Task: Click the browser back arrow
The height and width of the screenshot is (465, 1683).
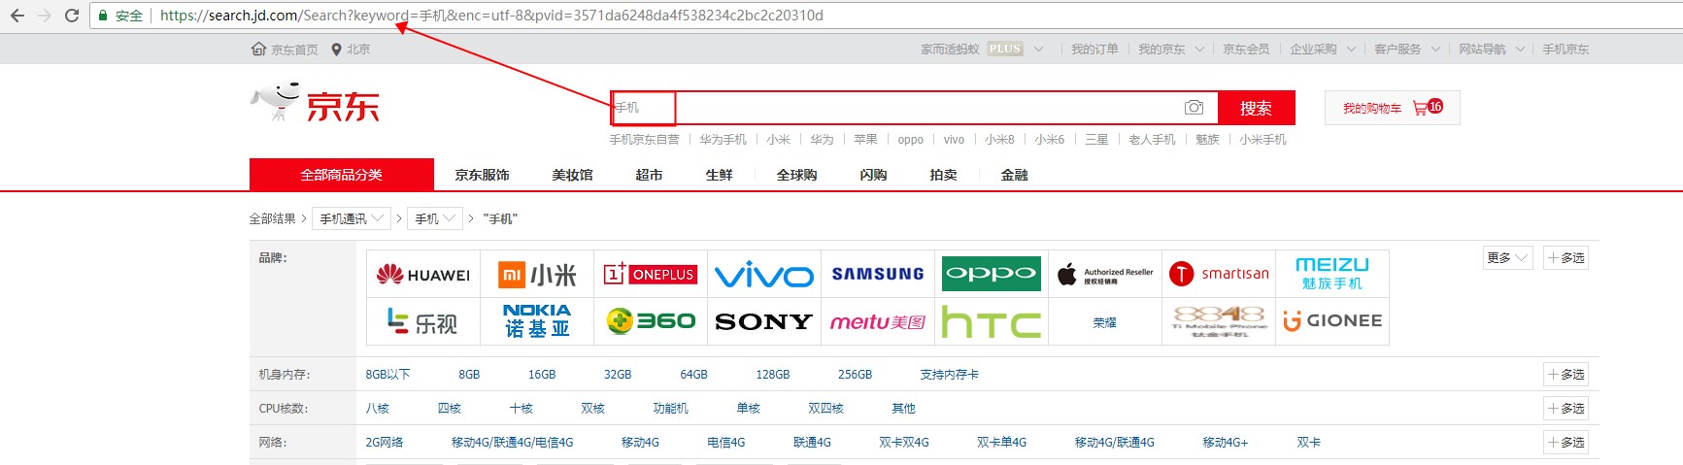Action: (x=17, y=16)
